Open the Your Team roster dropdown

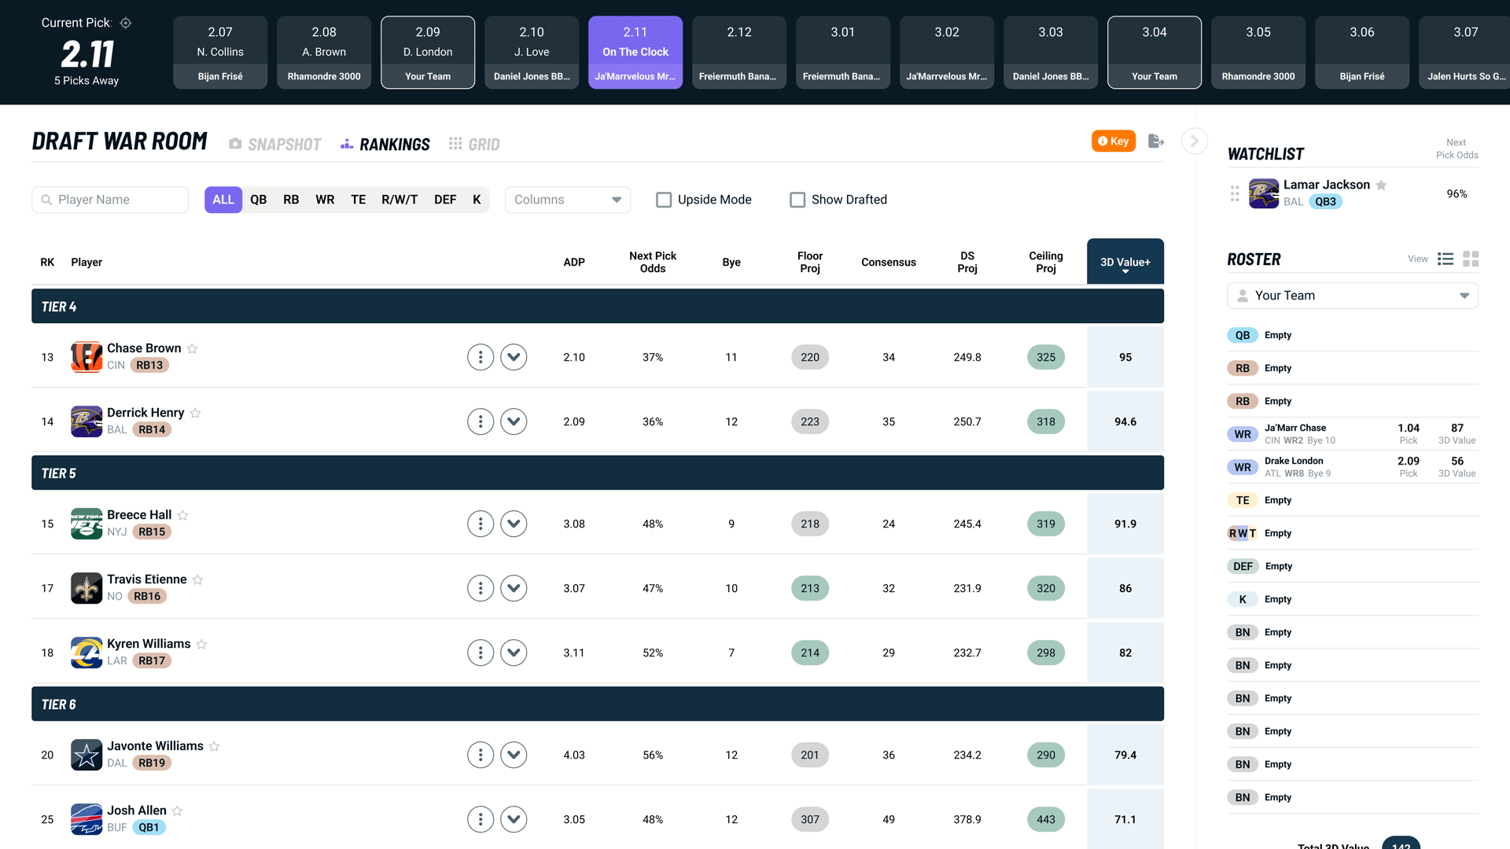(1353, 296)
